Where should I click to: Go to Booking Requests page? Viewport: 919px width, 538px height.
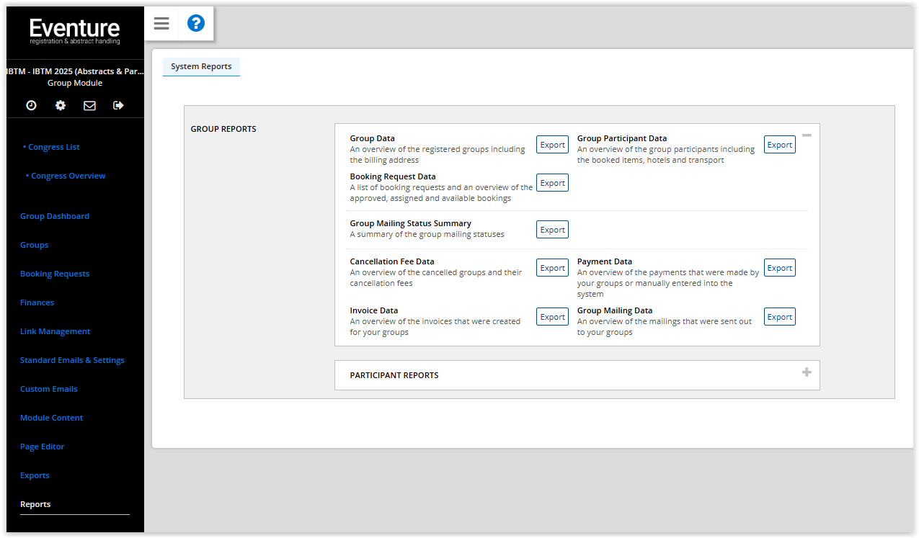point(55,273)
